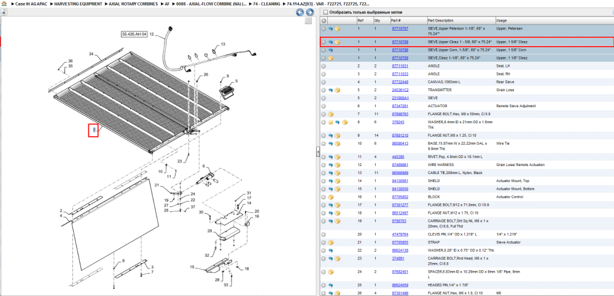The height and width of the screenshot is (296, 614).
Task: Click the blue arrow icon for CABLE TIE 86566989
Action: tap(330, 173)
